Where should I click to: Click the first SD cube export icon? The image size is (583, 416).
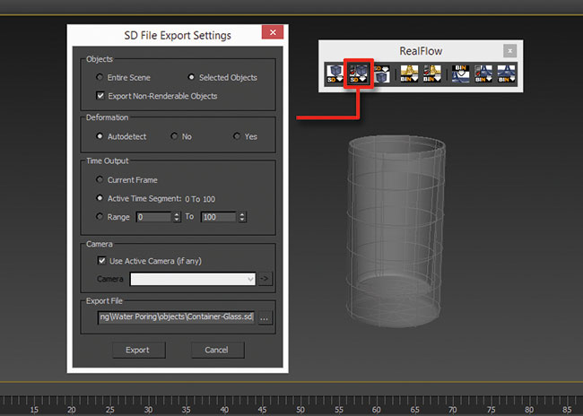[x=335, y=74]
